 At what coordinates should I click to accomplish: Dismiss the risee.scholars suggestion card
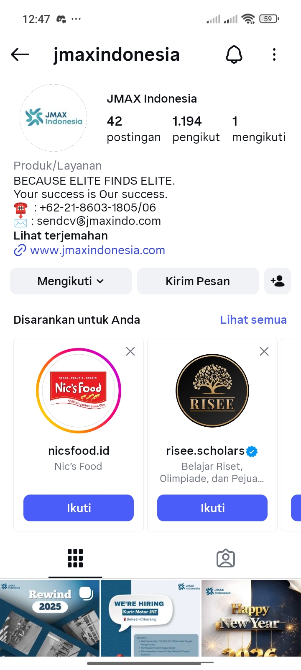(264, 351)
